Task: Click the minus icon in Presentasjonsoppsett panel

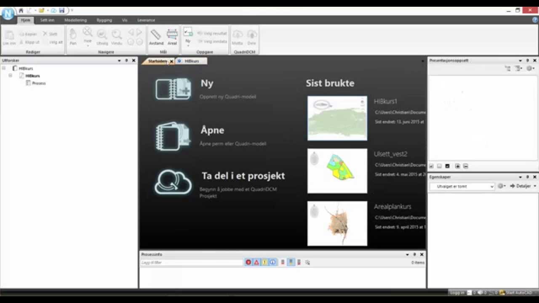Action: [466, 166]
